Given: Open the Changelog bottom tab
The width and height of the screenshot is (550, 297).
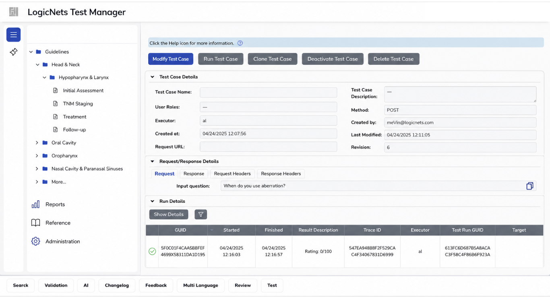Looking at the screenshot, I should 117,285.
